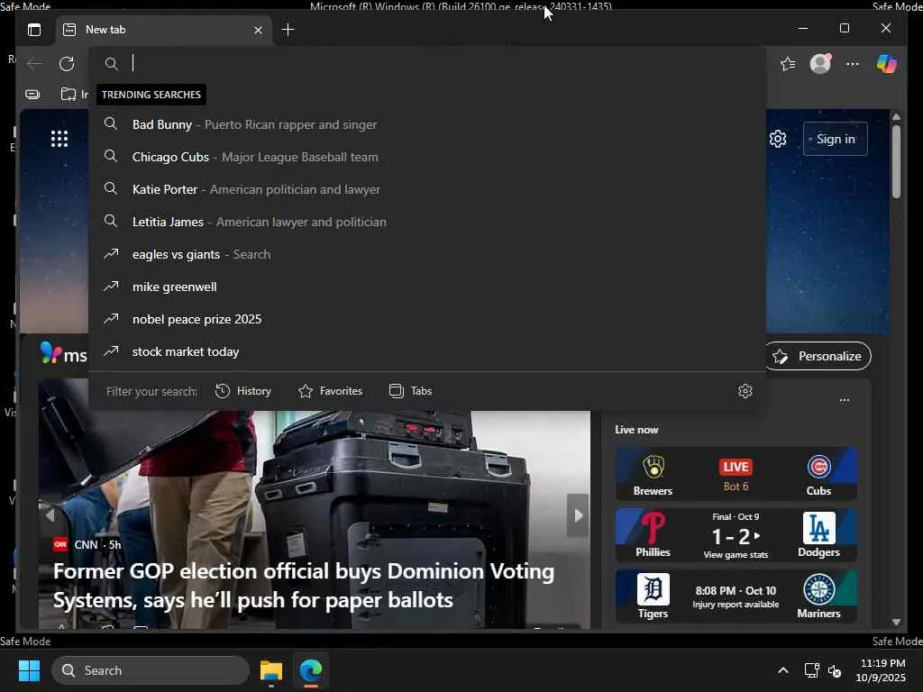Open a new tab with the plus button
Image resolution: width=923 pixels, height=692 pixels.
pos(288,30)
